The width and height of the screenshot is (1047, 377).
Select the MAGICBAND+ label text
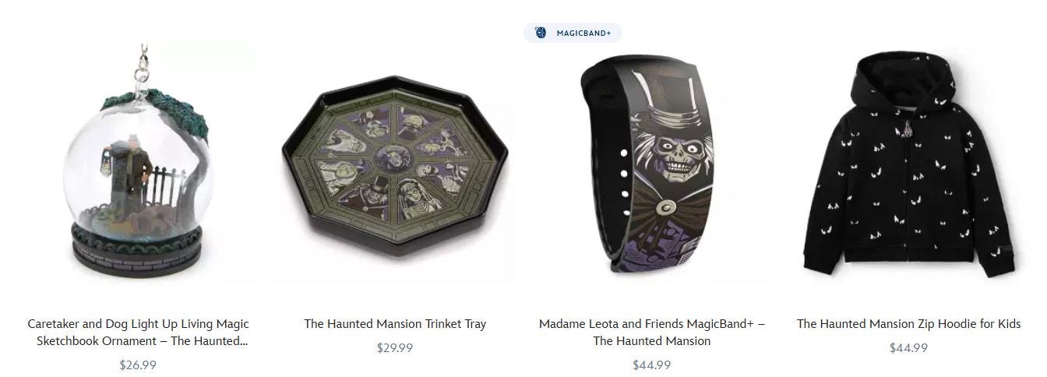pyautogui.click(x=583, y=33)
